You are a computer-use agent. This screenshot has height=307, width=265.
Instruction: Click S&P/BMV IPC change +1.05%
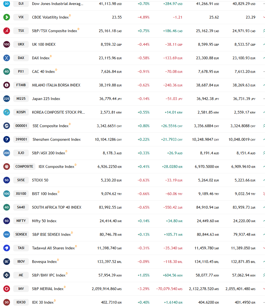click(x=144, y=275)
